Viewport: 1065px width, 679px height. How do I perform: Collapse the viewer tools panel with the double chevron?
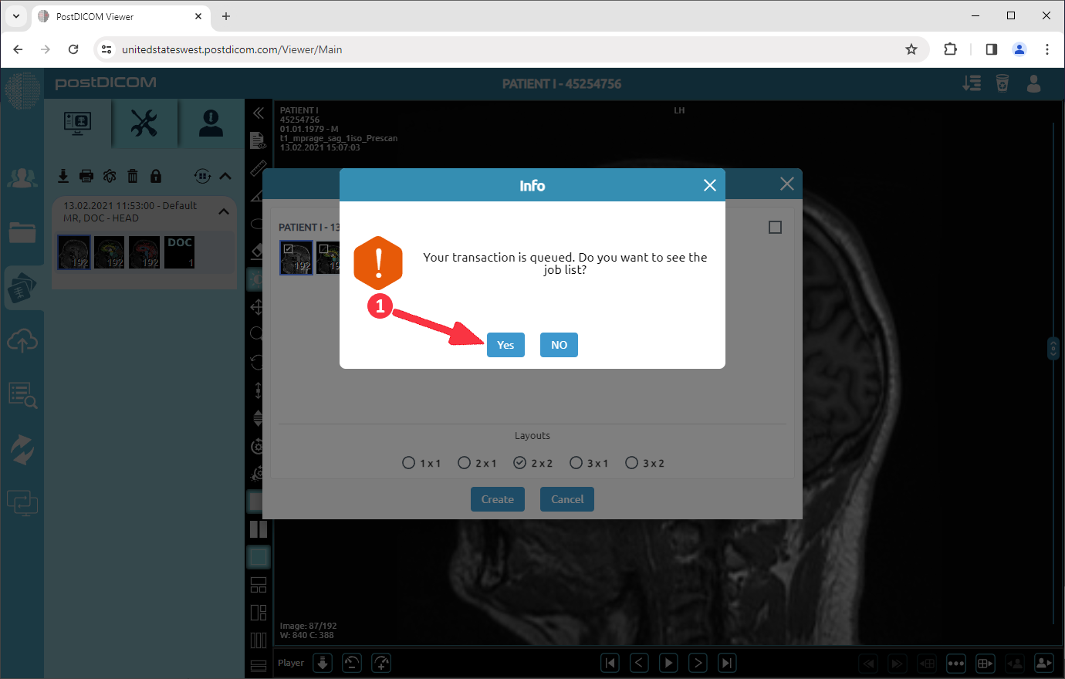point(259,112)
